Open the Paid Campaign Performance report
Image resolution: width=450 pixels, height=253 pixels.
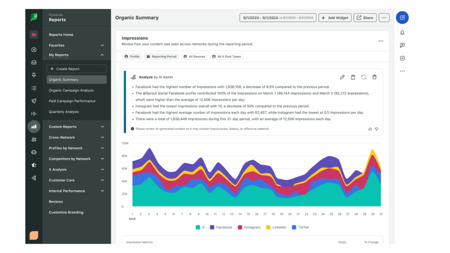click(x=72, y=101)
